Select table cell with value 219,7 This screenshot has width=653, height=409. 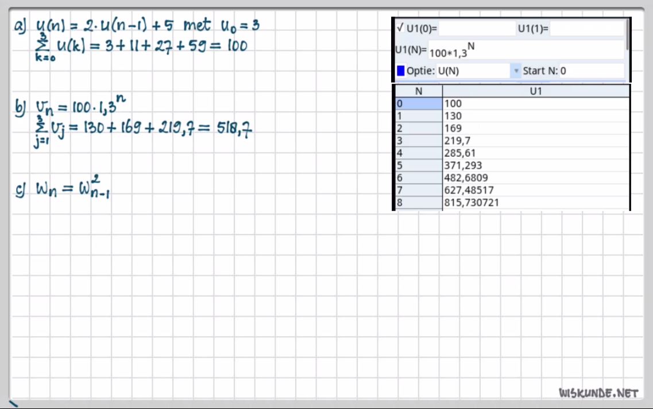click(x=536, y=141)
